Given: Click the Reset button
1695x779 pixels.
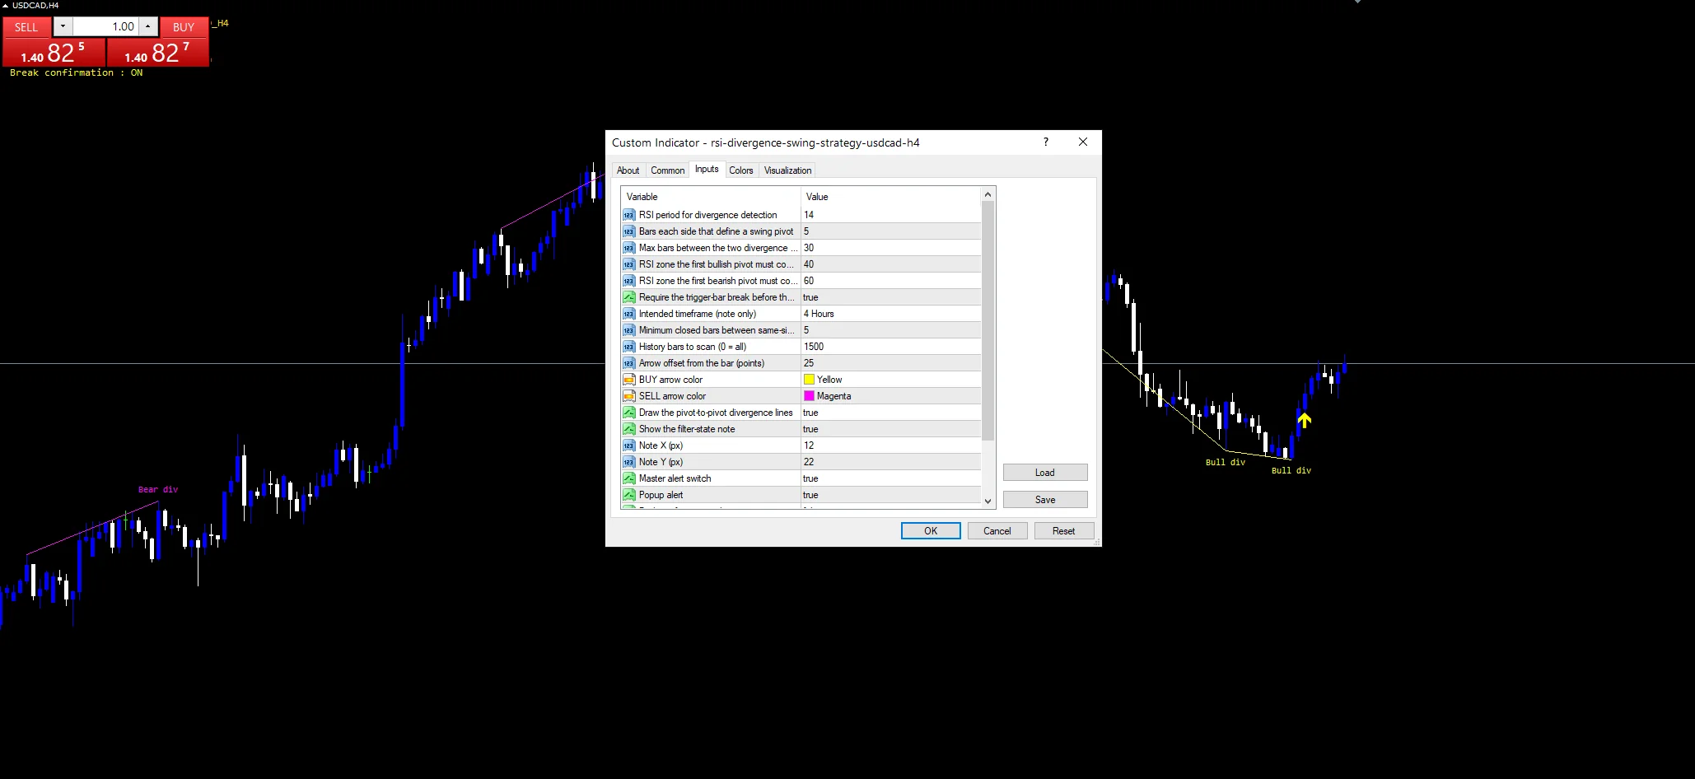Looking at the screenshot, I should (1063, 531).
